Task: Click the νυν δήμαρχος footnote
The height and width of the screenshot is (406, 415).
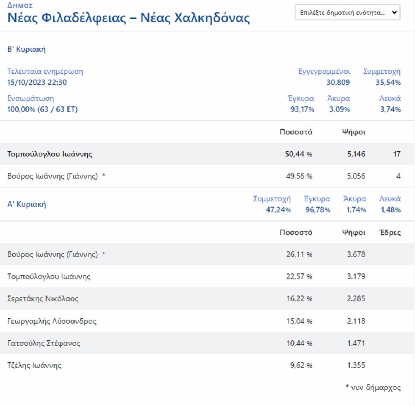Action: point(373,388)
